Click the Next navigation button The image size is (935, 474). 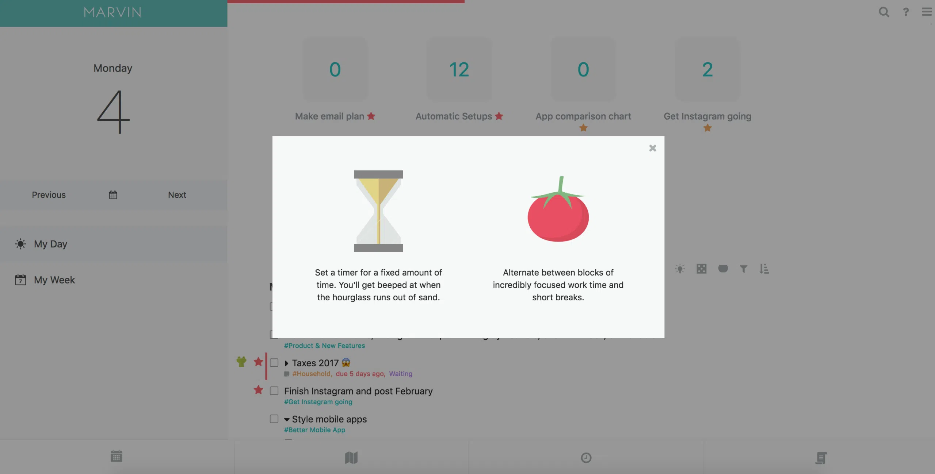point(177,195)
